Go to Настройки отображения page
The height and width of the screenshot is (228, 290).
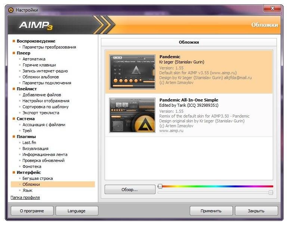point(46,101)
